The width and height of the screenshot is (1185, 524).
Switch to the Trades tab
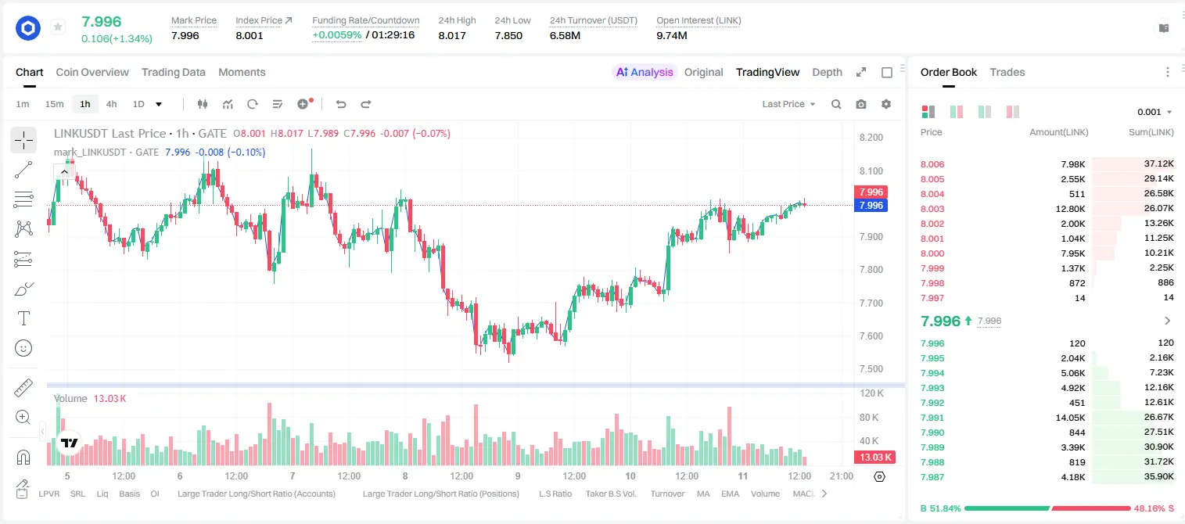pyautogui.click(x=1007, y=72)
